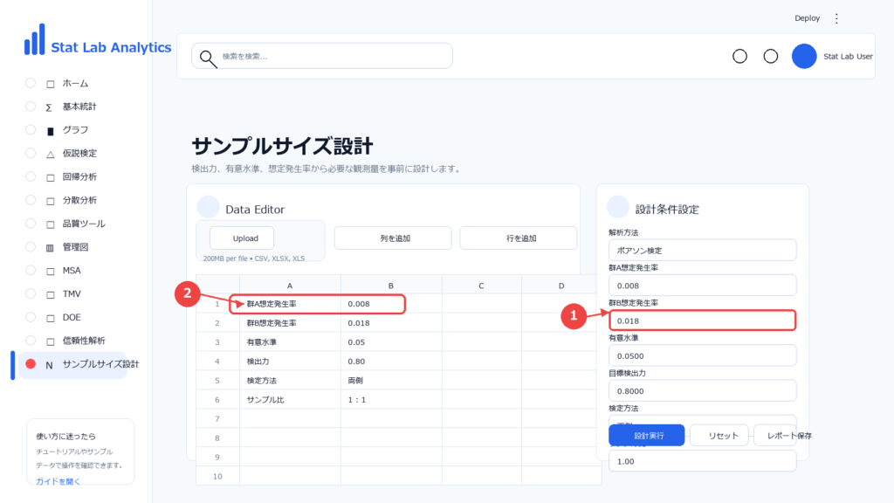Click the Deploy button
894x503 pixels.
807,18
